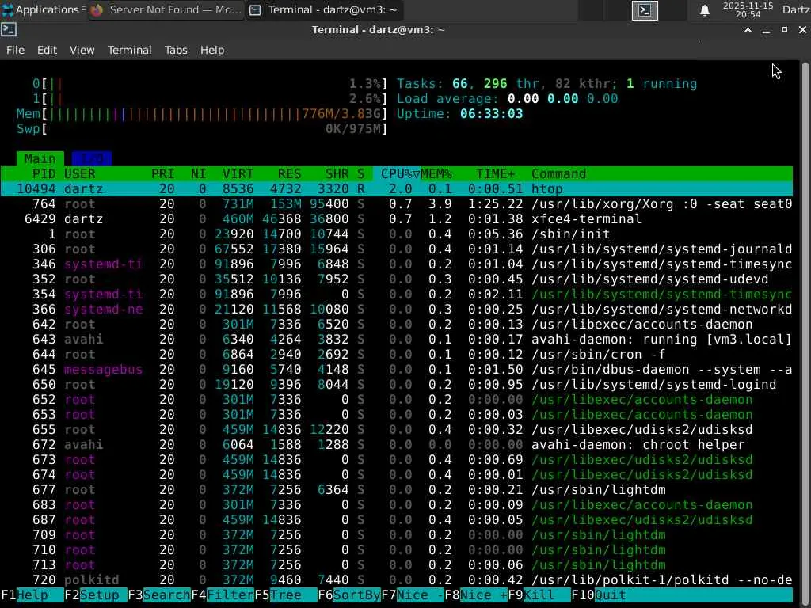
Task: Click the terminal icon in the top panel
Action: tap(645, 9)
